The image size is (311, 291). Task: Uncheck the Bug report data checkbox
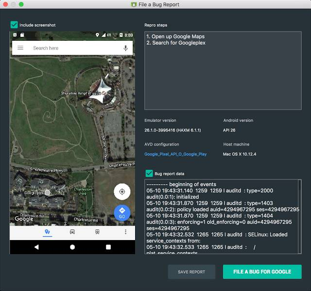click(149, 174)
